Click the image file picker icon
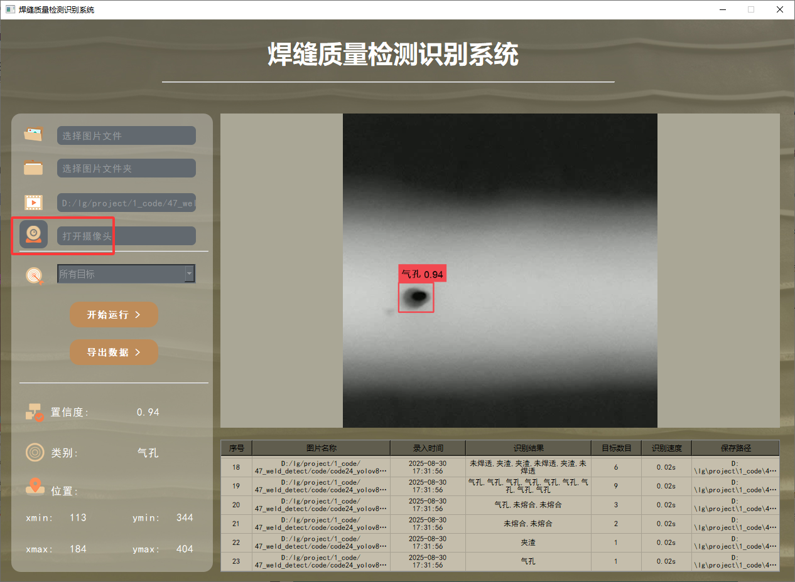Screen dimensions: 795x582 coord(34,134)
